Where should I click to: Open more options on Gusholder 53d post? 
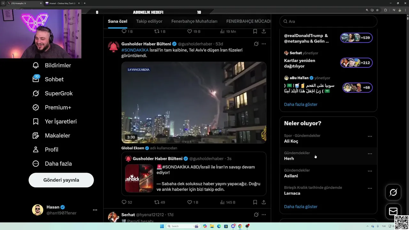point(264,44)
